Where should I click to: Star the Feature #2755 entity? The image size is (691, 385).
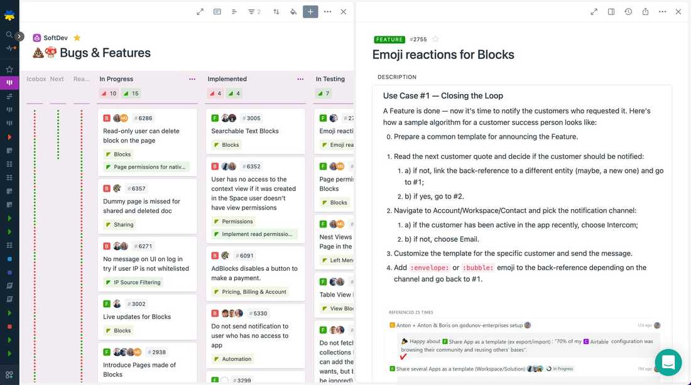(436, 40)
